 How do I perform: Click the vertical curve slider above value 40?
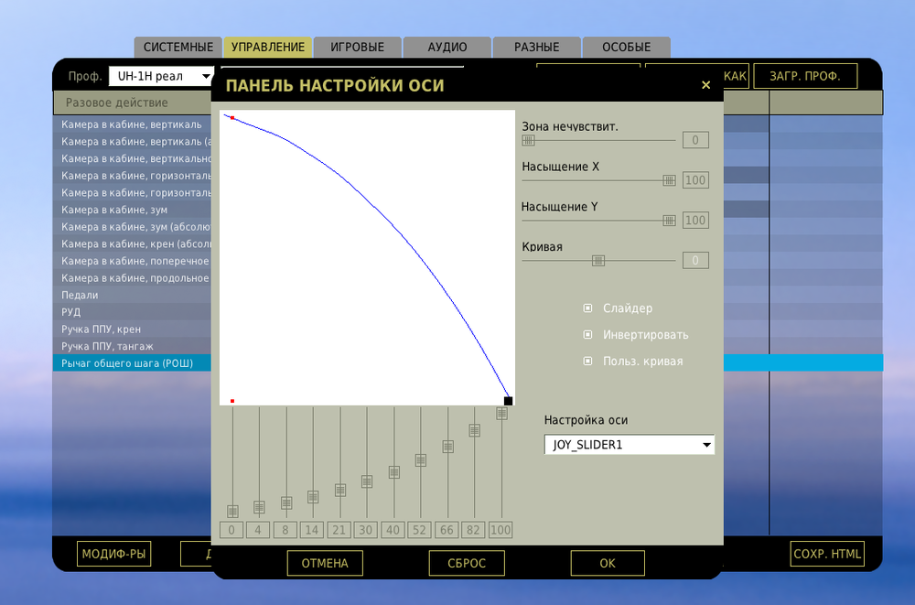[393, 472]
